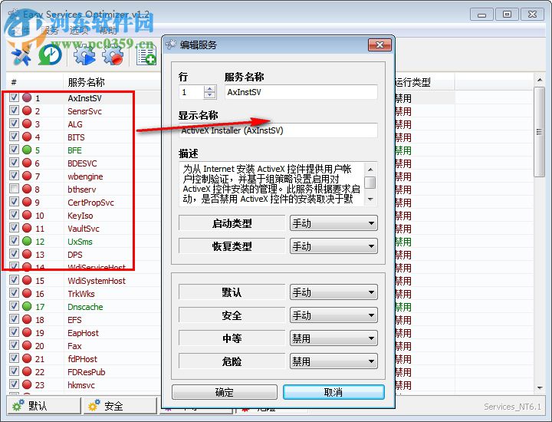Select the VaultSvc service row
Viewport: 552px width, 422px height.
(x=84, y=228)
